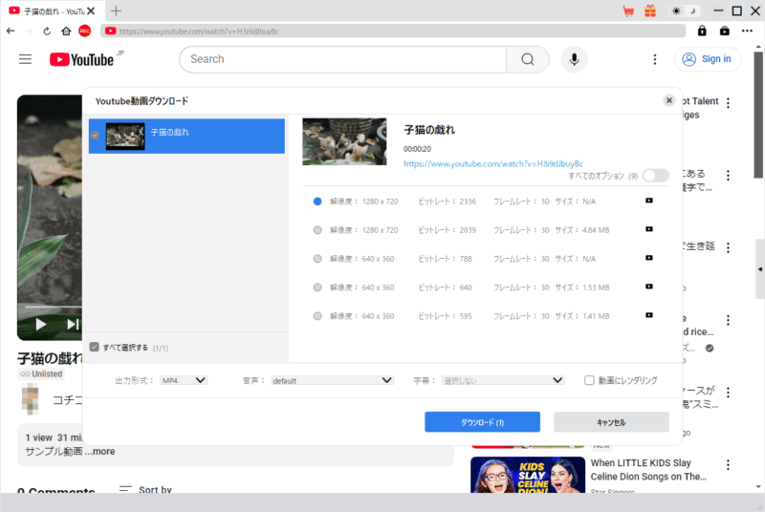Click the ダウンロード (1) button
This screenshot has height=512, width=765.
point(482,422)
